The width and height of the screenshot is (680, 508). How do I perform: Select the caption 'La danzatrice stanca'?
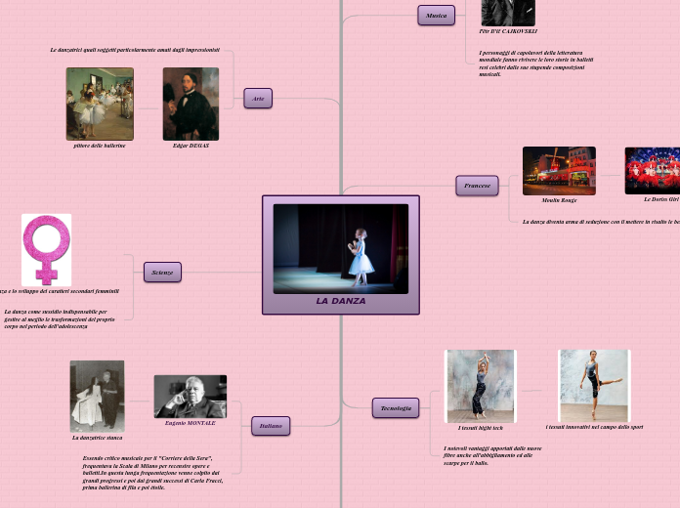coord(97,438)
